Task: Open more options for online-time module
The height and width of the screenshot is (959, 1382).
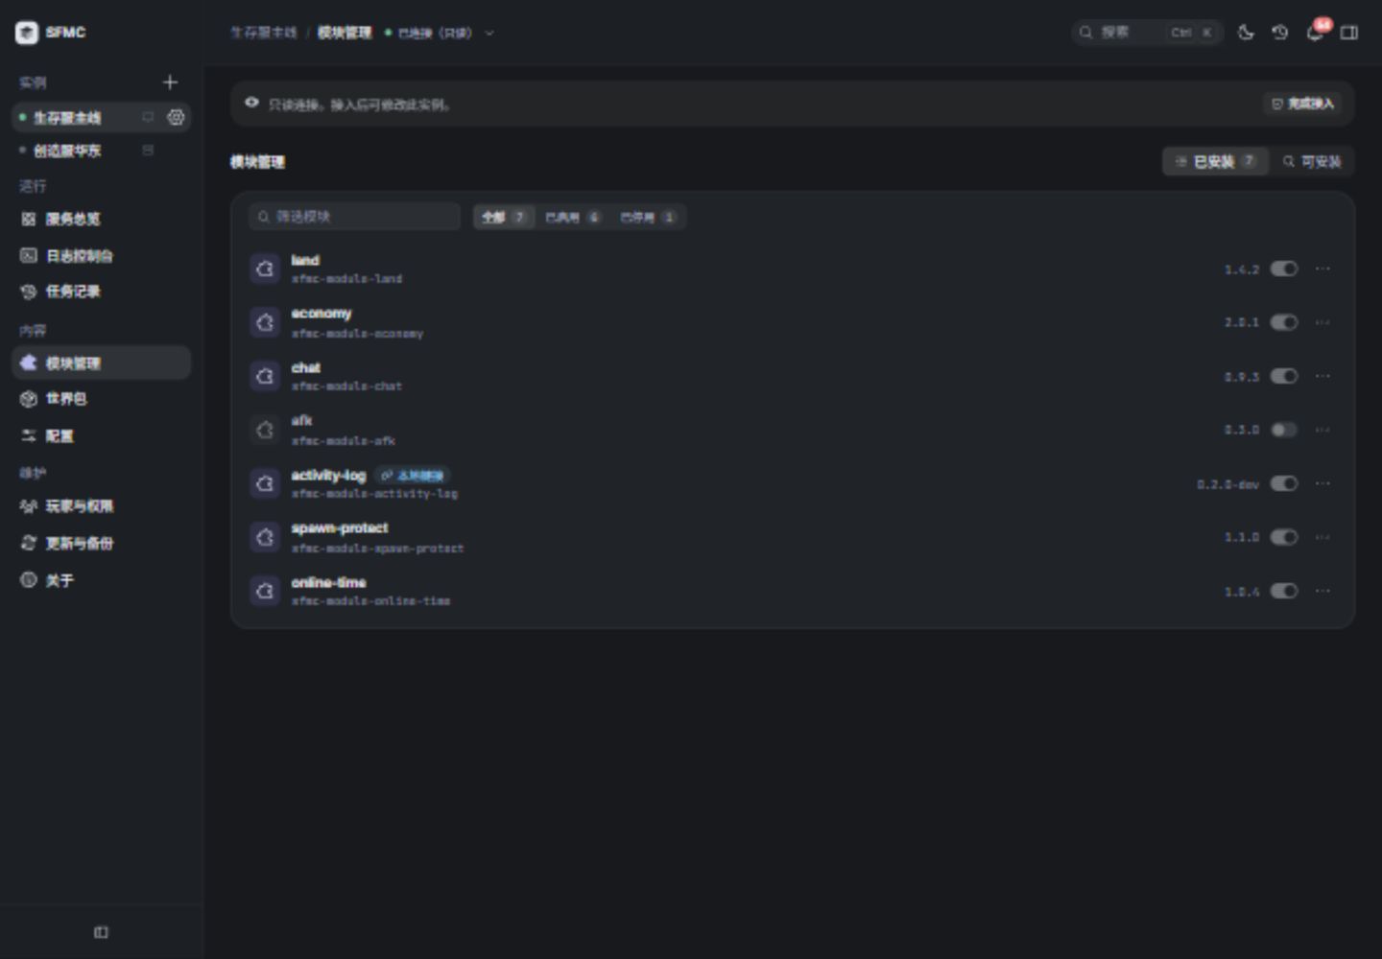Action: point(1322,591)
